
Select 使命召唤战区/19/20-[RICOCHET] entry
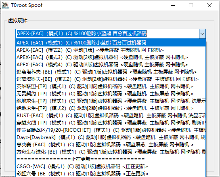[x=111, y=130]
